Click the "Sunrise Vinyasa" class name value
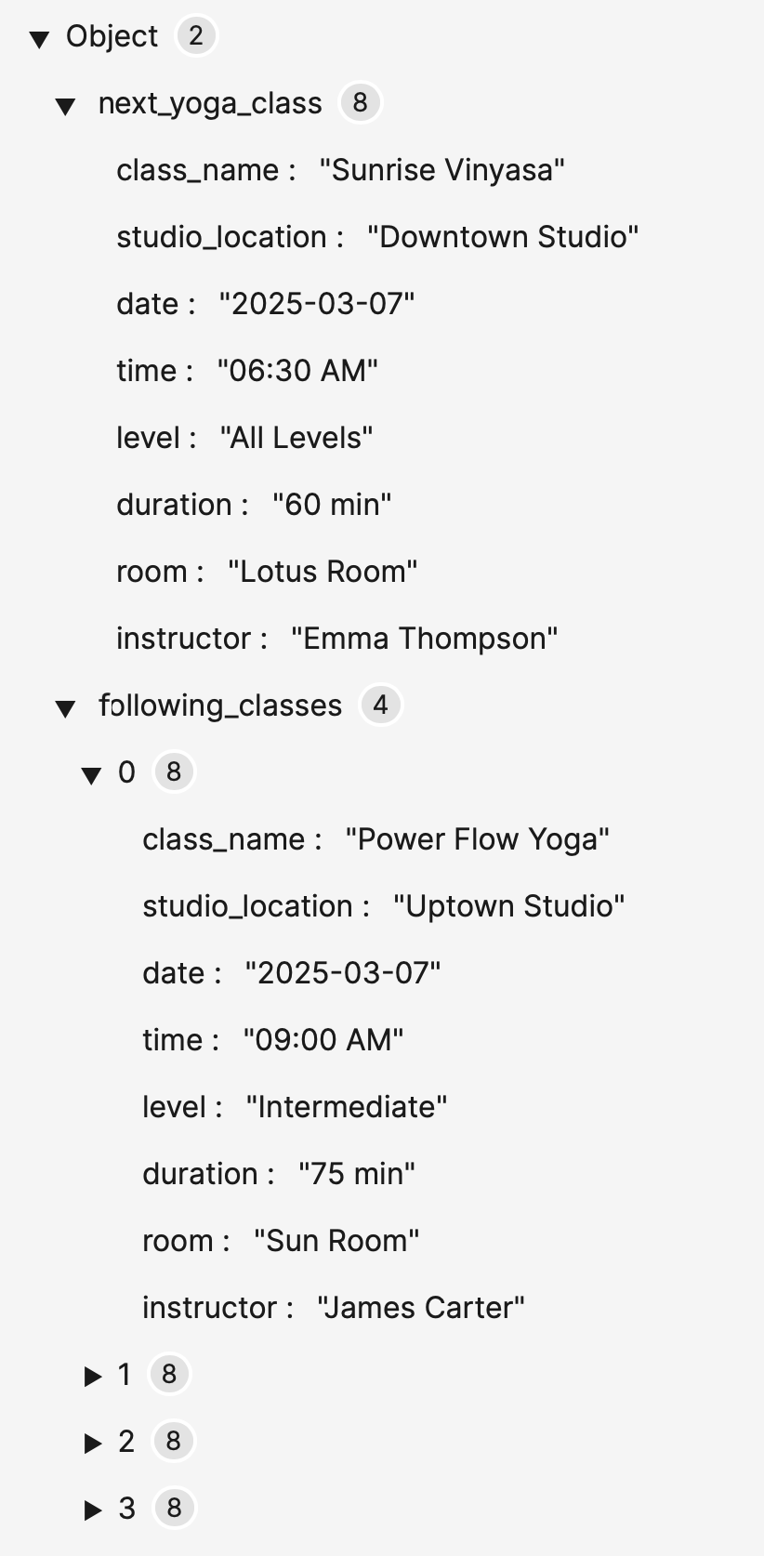 pos(441,170)
